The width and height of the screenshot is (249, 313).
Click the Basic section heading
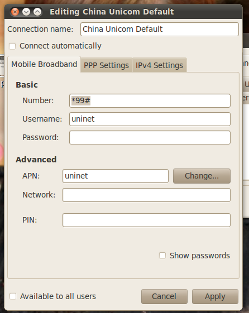coord(27,85)
